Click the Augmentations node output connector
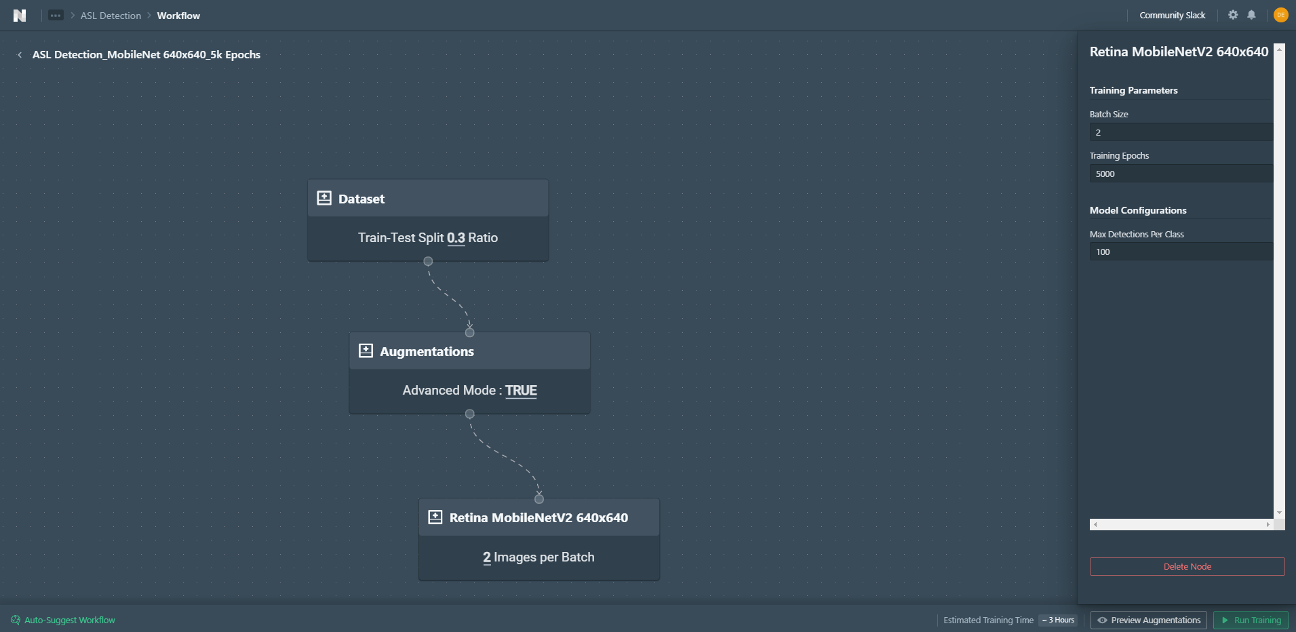The width and height of the screenshot is (1296, 632). [x=470, y=414]
